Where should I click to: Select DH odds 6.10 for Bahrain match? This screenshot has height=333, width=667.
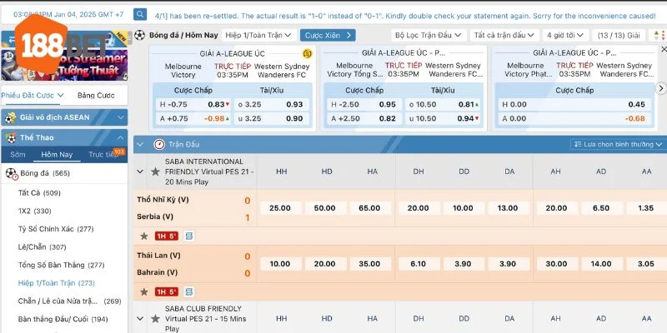pyautogui.click(x=419, y=264)
